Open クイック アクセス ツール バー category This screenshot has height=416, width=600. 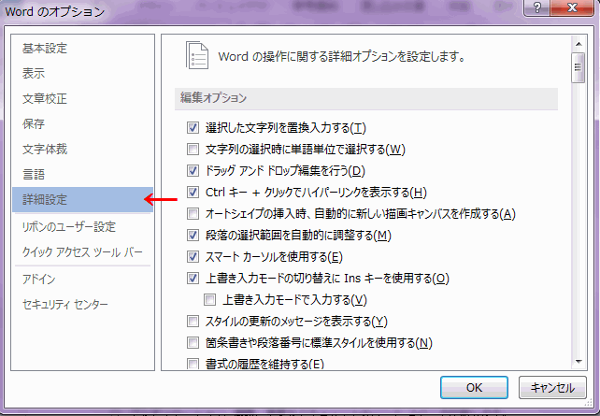[x=82, y=251]
